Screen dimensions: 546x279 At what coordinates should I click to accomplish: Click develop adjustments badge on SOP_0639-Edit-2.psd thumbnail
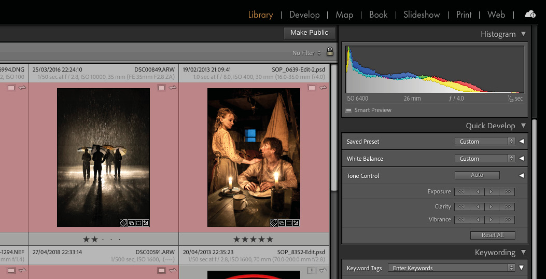coord(296,224)
